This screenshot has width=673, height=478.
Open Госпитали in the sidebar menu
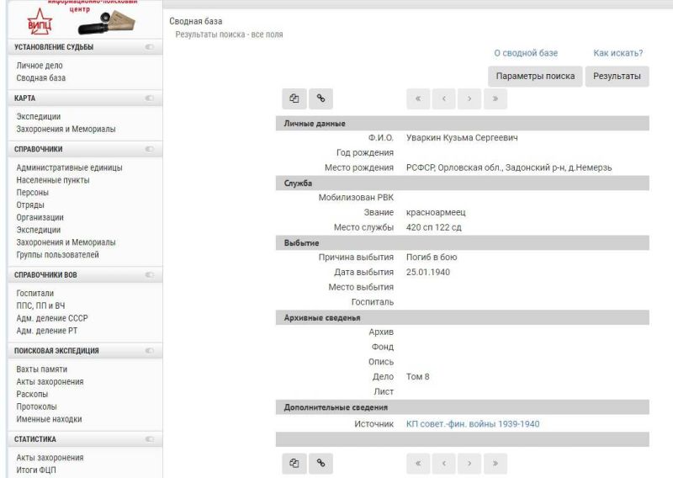(x=35, y=294)
